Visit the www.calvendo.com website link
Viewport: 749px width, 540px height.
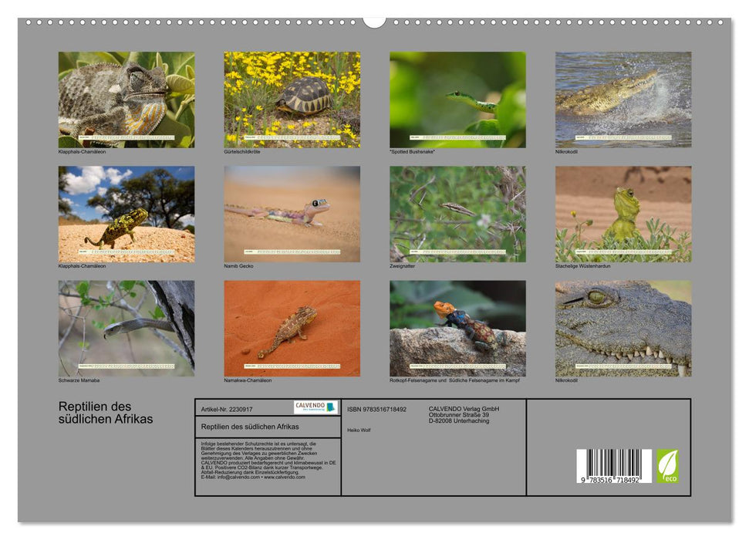[x=285, y=478]
